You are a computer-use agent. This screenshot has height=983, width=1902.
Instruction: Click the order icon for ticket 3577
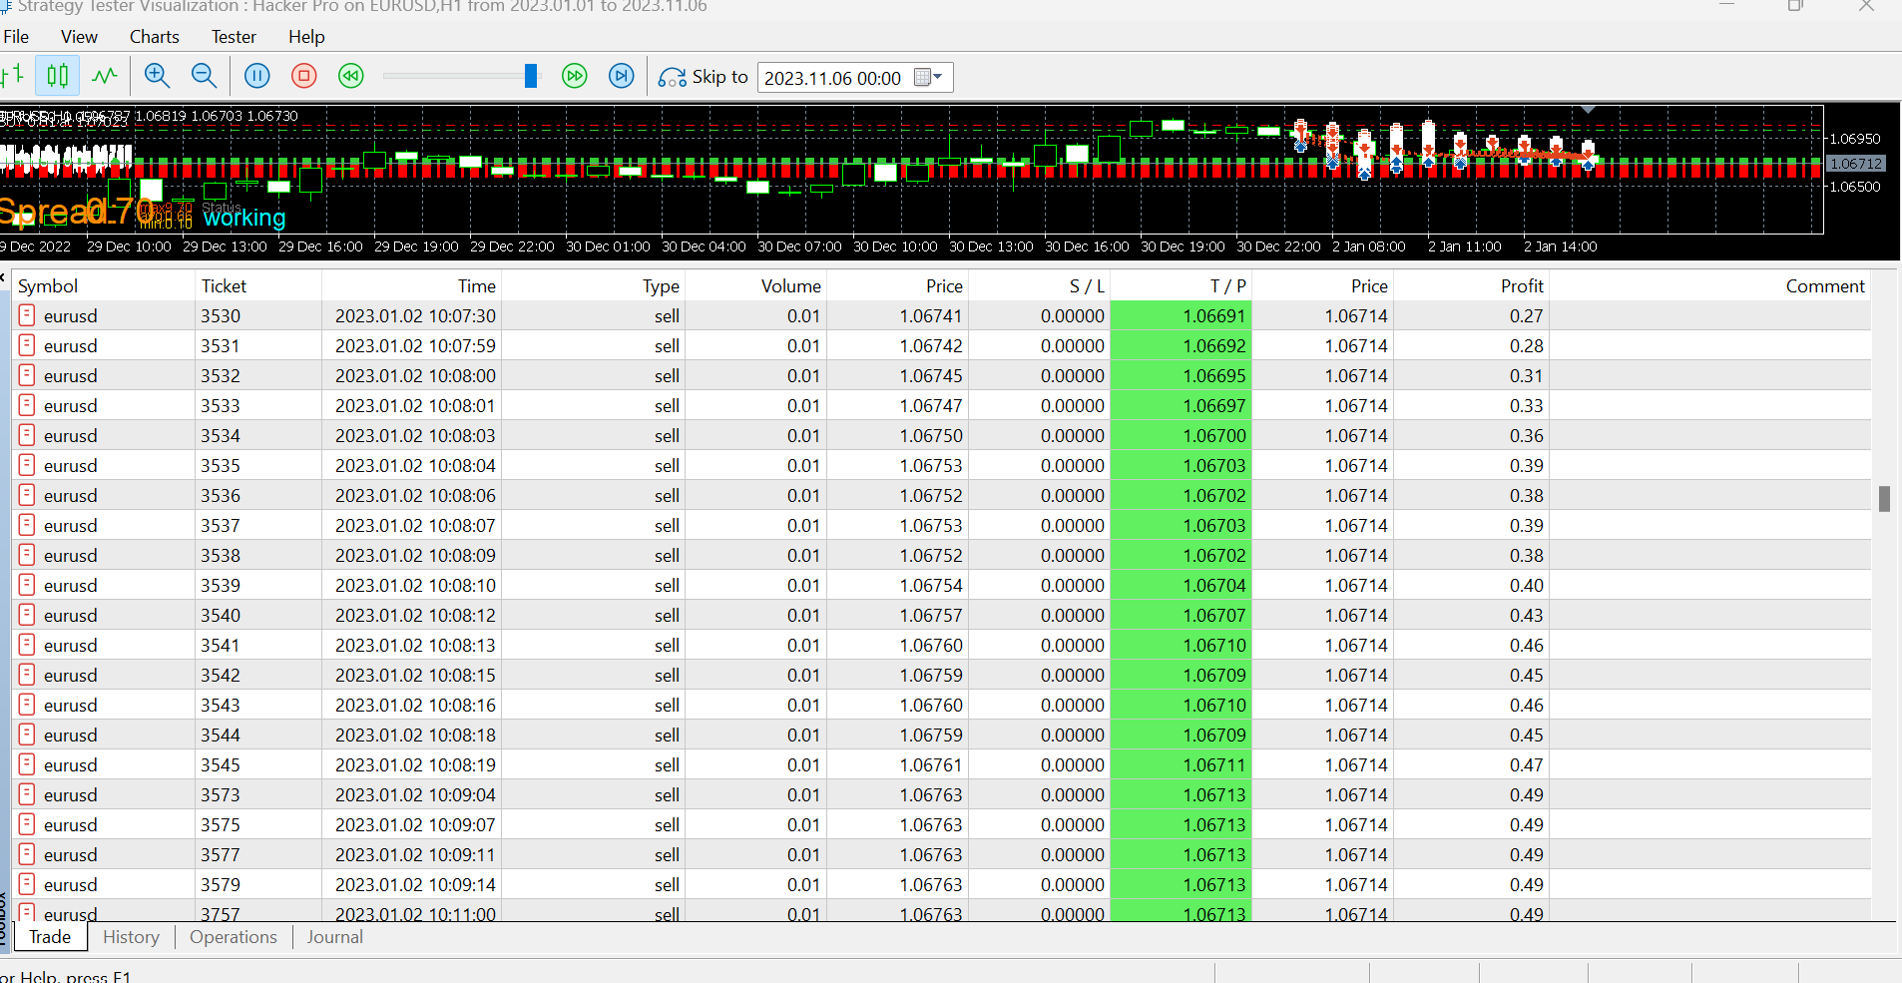pyautogui.click(x=27, y=854)
